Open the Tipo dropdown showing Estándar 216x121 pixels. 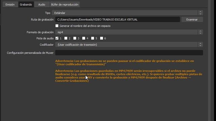click(x=127, y=13)
